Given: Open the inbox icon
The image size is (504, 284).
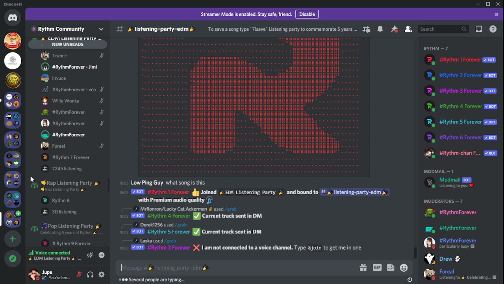Looking at the screenshot, I should (x=479, y=29).
